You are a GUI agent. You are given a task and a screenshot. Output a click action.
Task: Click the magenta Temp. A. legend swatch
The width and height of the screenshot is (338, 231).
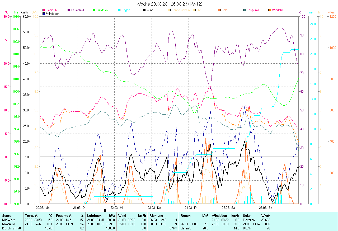point(44,10)
